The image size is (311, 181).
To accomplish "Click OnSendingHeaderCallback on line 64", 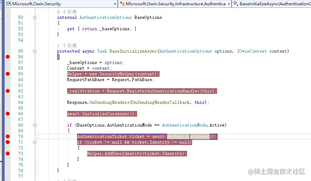I will pos(161,102).
